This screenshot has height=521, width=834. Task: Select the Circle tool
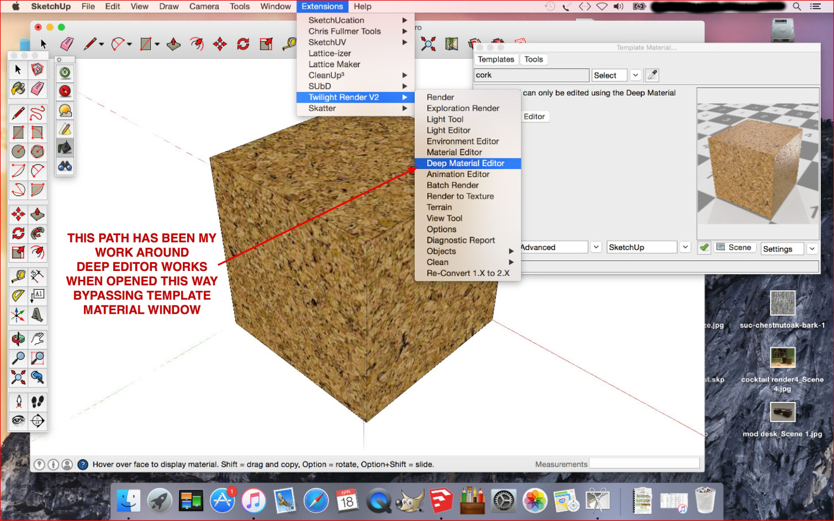(18, 151)
